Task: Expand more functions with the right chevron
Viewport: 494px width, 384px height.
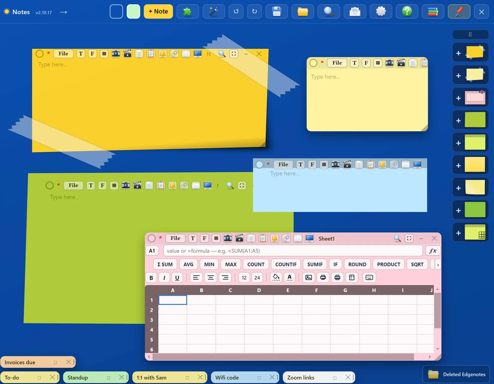Action: [438, 264]
